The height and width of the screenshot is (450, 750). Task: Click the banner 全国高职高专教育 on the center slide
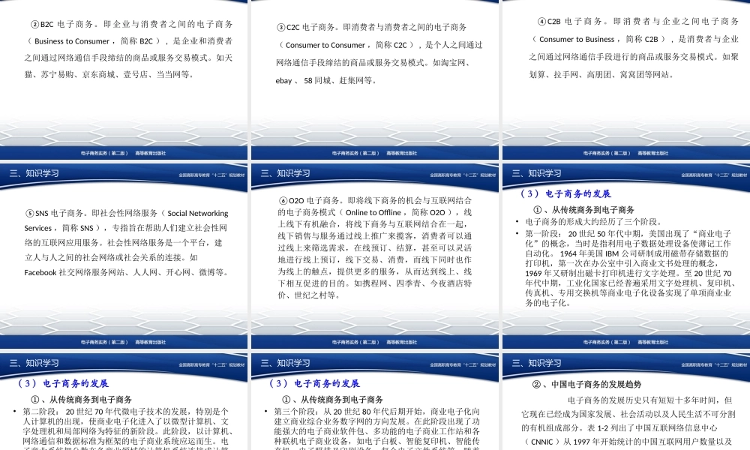pyautogui.click(x=443, y=173)
